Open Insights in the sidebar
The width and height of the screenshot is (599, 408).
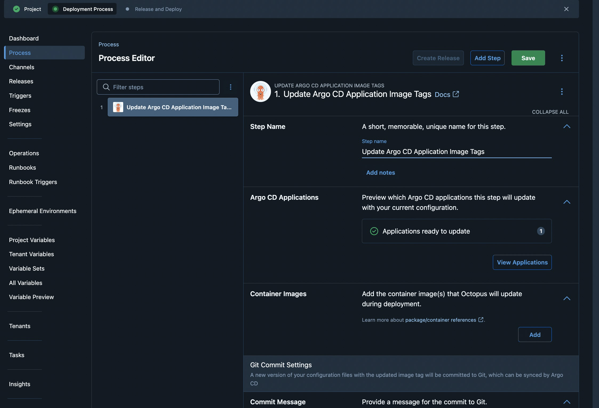(19, 384)
